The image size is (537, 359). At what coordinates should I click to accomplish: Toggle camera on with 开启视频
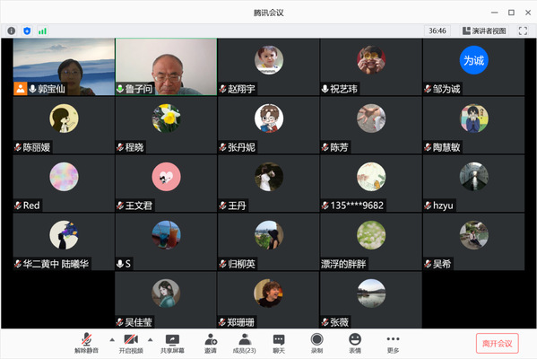click(x=131, y=344)
